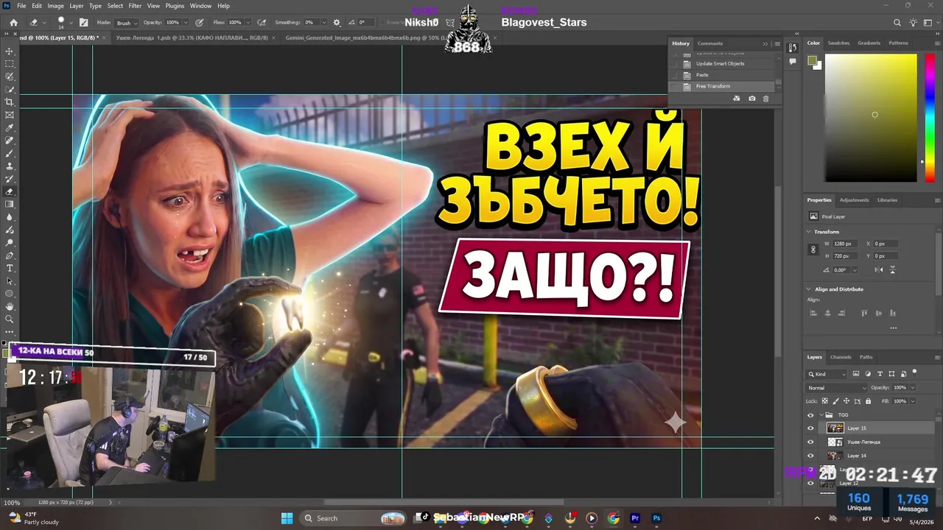Select the Move tool
The image size is (943, 530).
(10, 52)
